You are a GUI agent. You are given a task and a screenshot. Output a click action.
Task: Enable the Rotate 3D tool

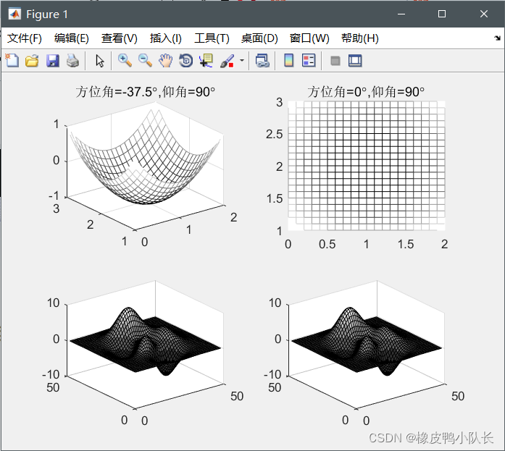coord(185,61)
